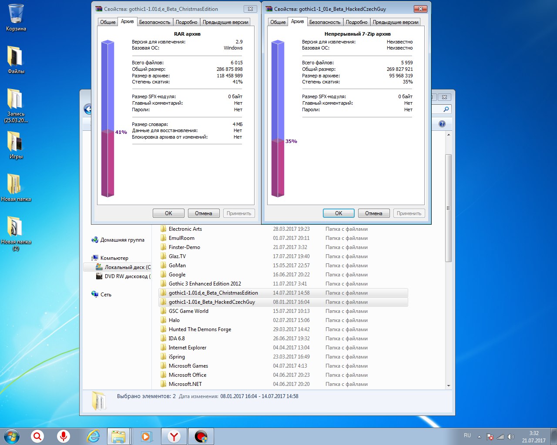Launch Internet Explorer from the taskbar
The width and height of the screenshot is (557, 445).
coord(93,436)
